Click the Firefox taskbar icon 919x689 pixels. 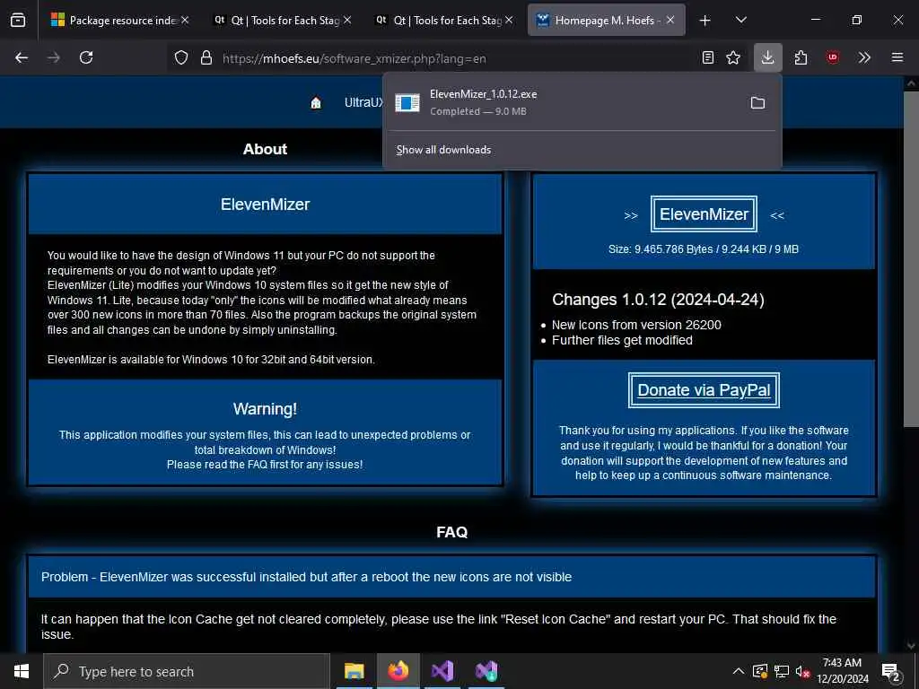398,671
